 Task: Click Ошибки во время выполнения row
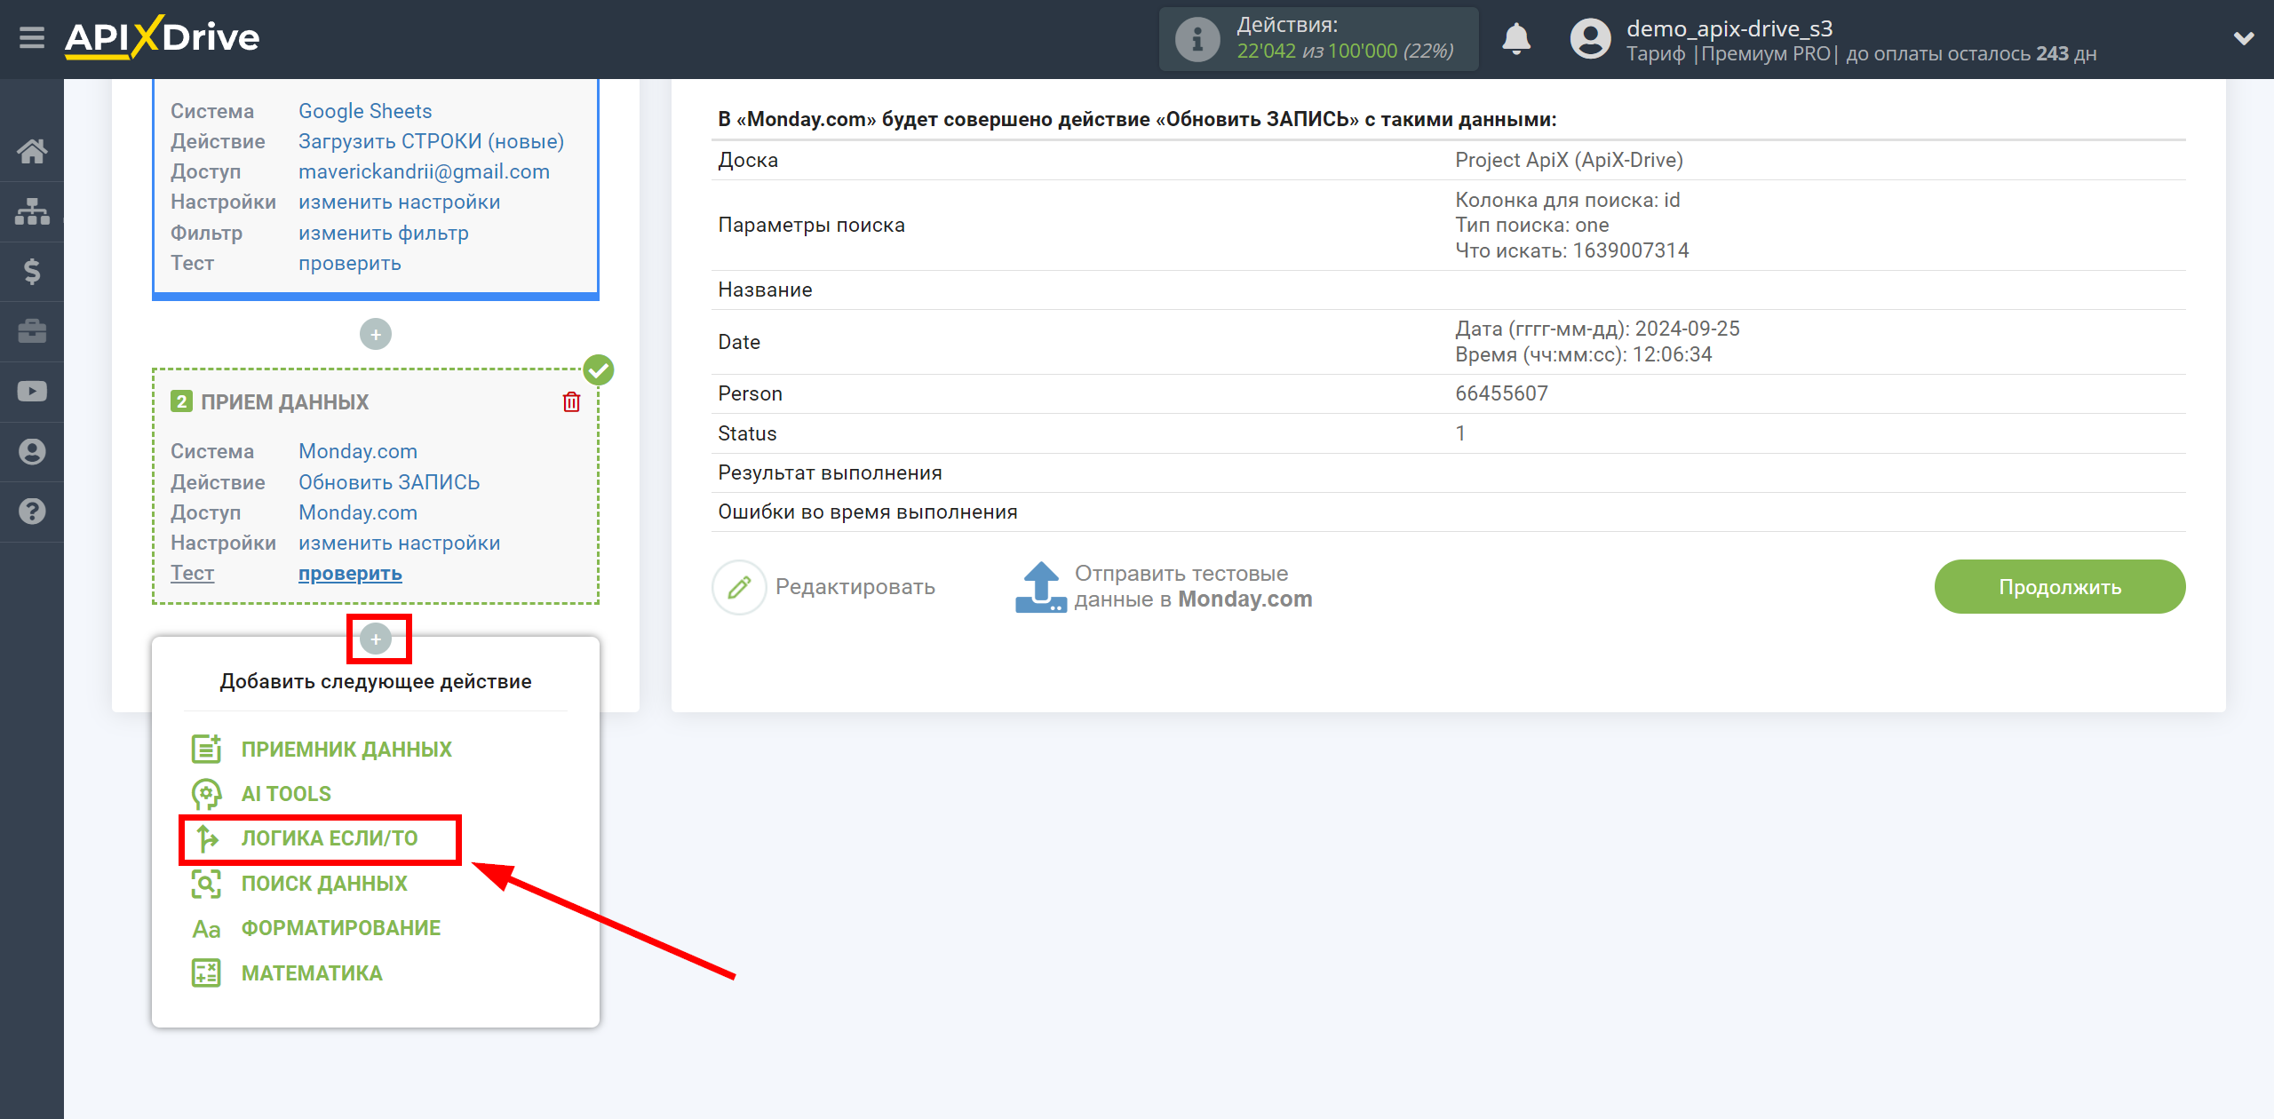pos(1448,512)
